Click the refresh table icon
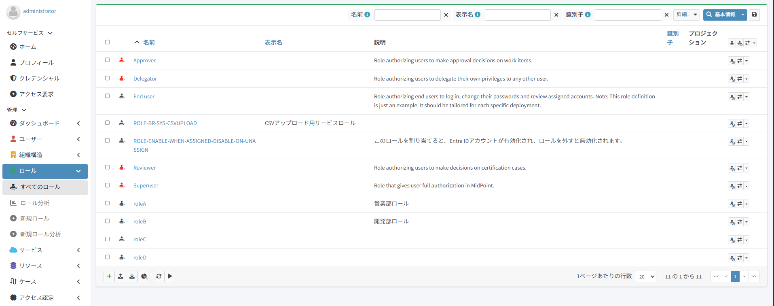Image resolution: width=774 pixels, height=306 pixels. point(159,276)
